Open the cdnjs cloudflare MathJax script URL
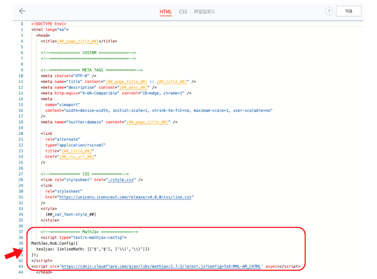The image size is (377, 279). pos(161,266)
